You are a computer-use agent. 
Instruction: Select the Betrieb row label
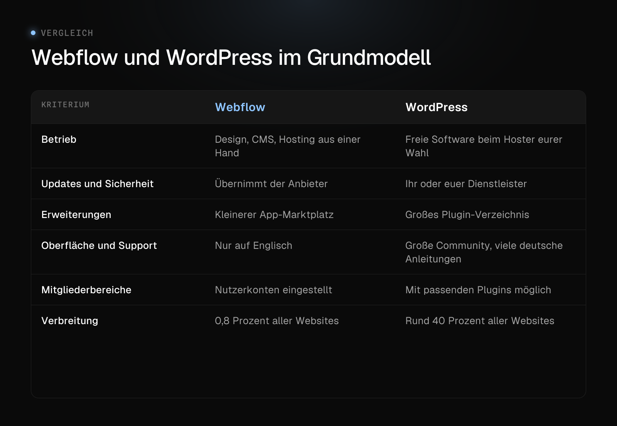(x=59, y=139)
